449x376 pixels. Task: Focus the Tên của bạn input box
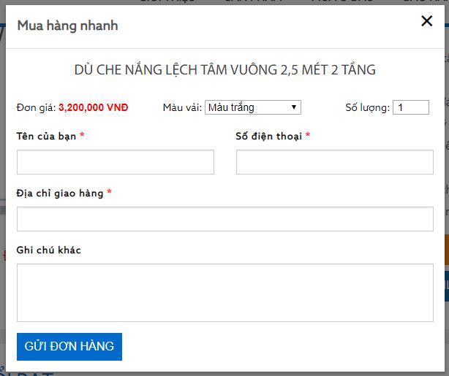coord(116,162)
